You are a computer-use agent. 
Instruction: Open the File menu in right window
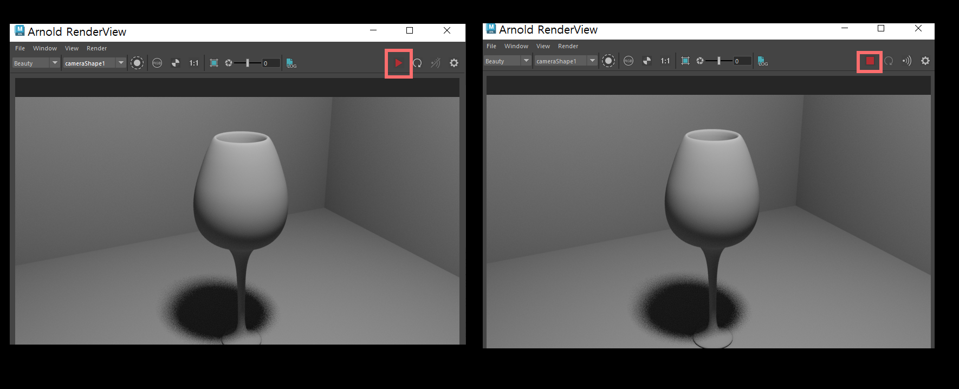[491, 46]
